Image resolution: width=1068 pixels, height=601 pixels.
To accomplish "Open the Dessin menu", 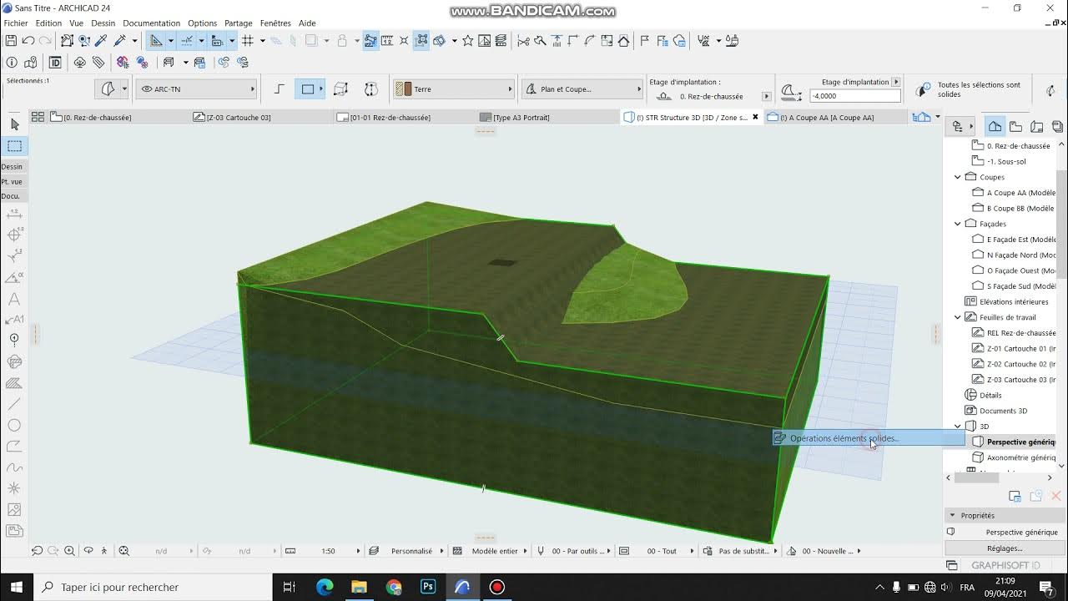I will pyautogui.click(x=103, y=23).
